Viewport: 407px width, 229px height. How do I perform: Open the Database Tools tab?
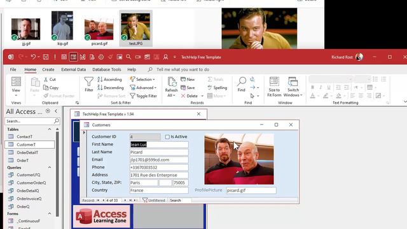click(107, 69)
